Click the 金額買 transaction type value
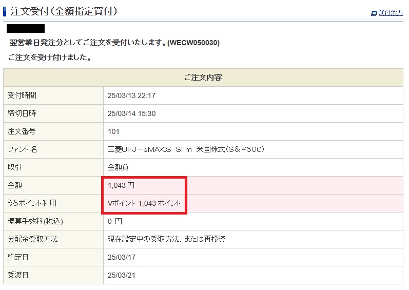The image size is (409, 290). tap(119, 167)
